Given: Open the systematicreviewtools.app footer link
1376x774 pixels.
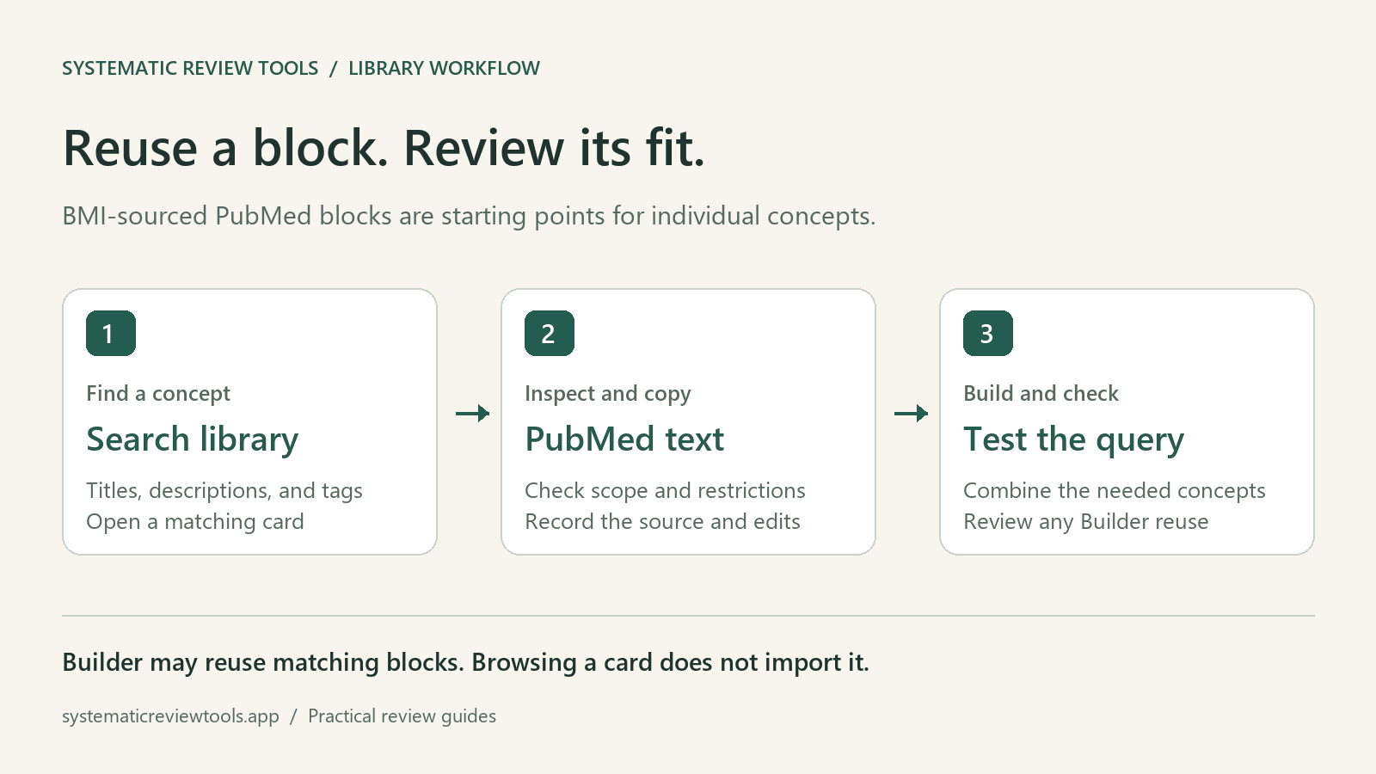Looking at the screenshot, I should pos(170,716).
